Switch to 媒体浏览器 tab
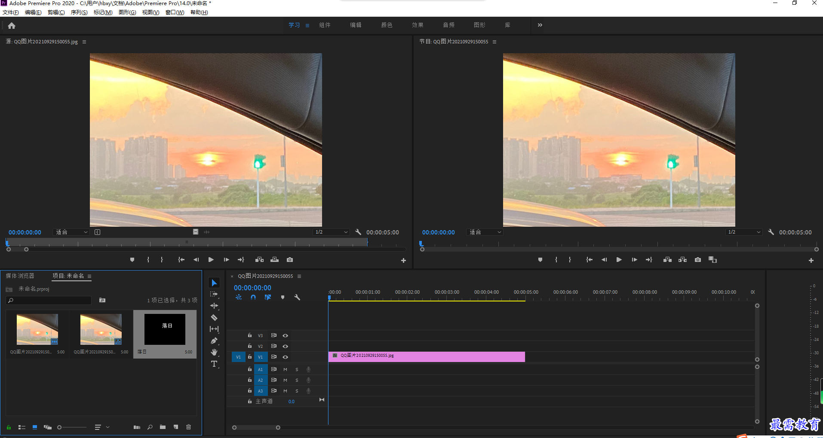Screen dimensions: 823x438 (20, 276)
